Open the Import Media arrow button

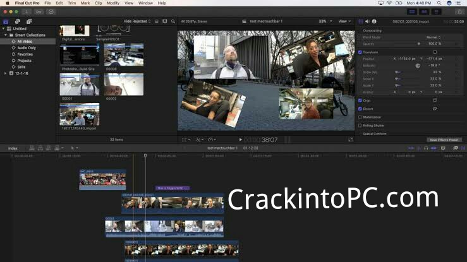(x=27, y=12)
